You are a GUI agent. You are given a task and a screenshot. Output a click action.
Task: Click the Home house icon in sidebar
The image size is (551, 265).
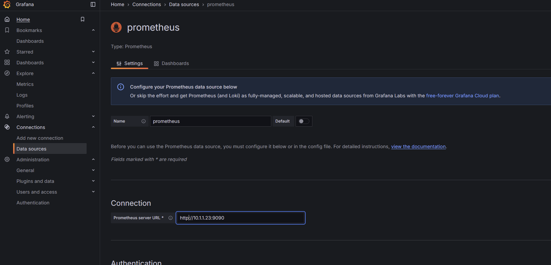pyautogui.click(x=7, y=19)
